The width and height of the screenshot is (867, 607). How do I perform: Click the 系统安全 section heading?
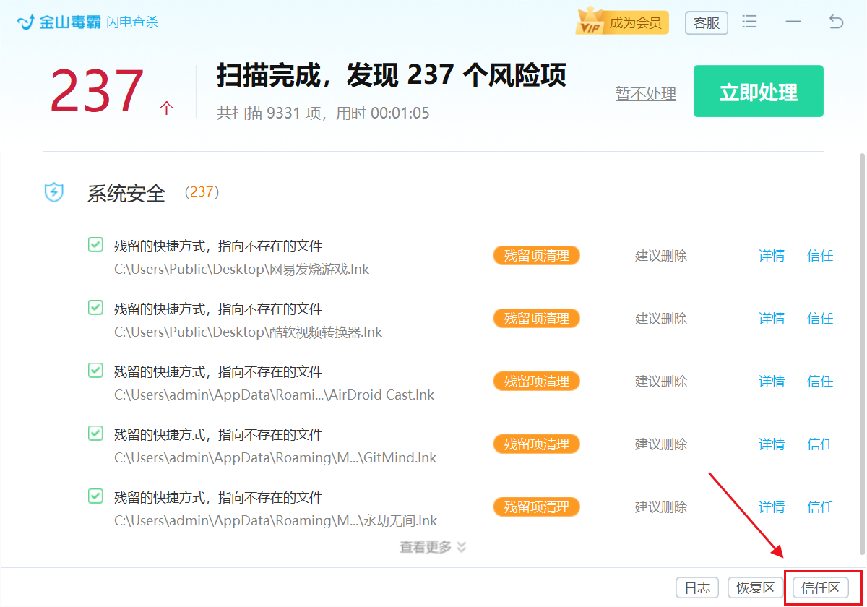[x=126, y=193]
